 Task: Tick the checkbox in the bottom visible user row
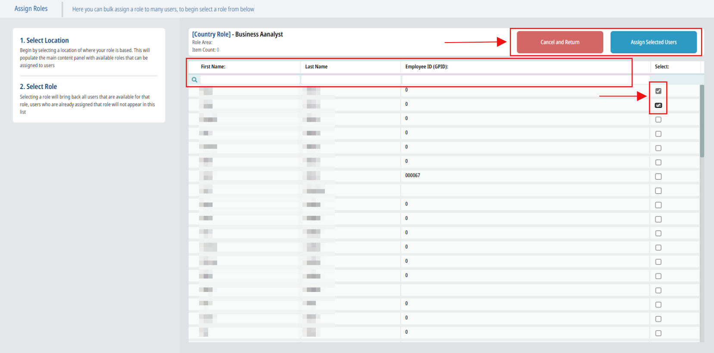point(658,333)
